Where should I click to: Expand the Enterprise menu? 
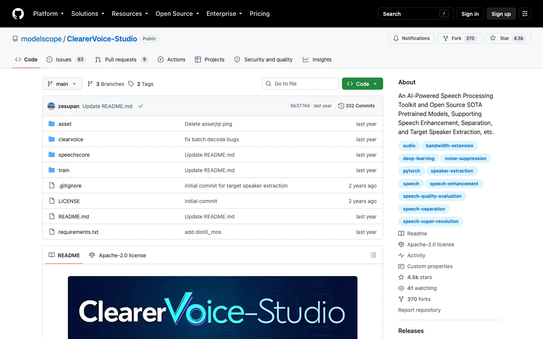click(x=224, y=14)
